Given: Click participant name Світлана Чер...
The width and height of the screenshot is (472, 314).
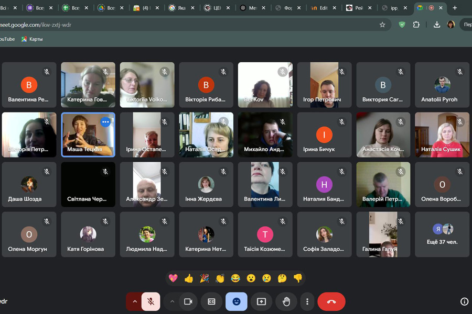Looking at the screenshot, I should pos(87,199).
